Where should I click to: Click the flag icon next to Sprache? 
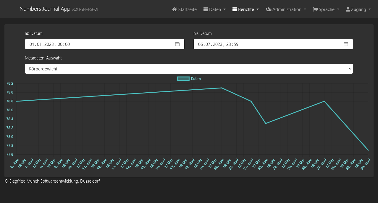tap(315, 9)
